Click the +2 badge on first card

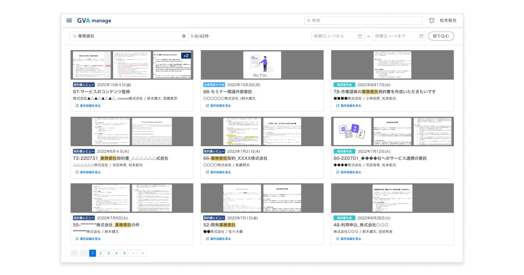(x=186, y=55)
